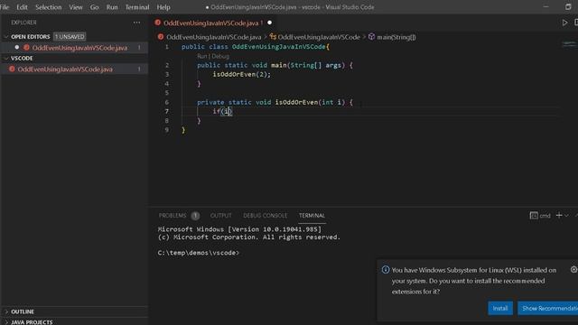Open the Edit menu
578x325 pixels.
point(22,7)
